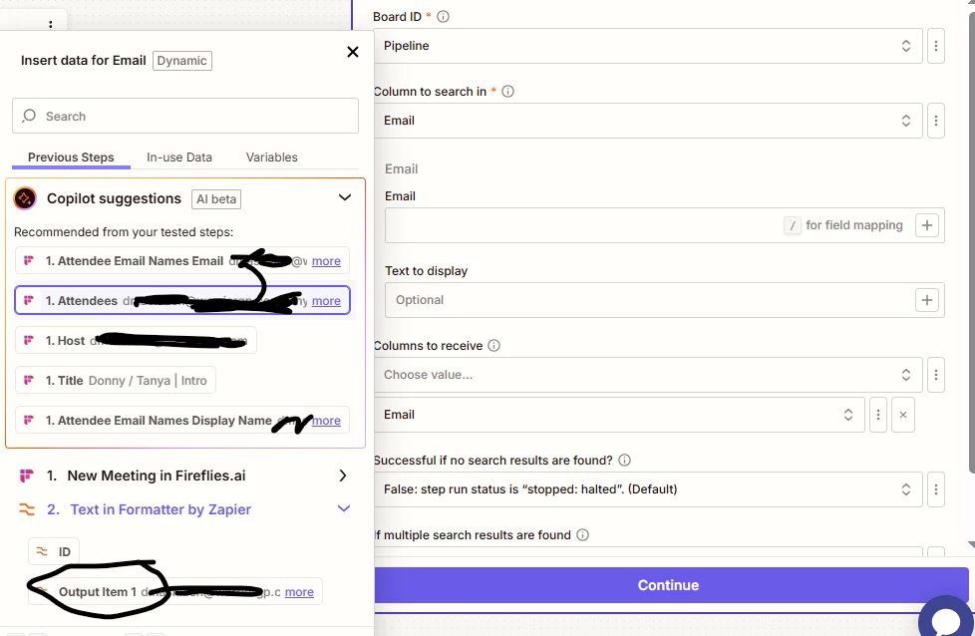Open the Column to search in dropdown
Screen dimensions: 975x636
point(648,120)
